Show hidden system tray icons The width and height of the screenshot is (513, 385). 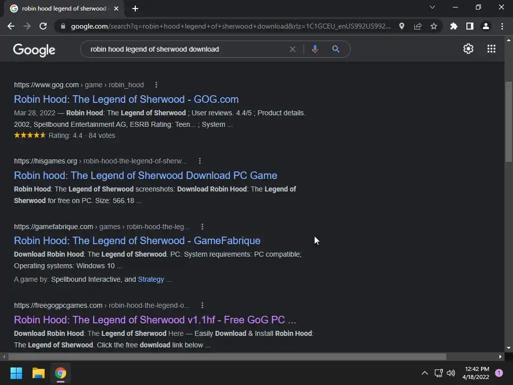point(425,373)
